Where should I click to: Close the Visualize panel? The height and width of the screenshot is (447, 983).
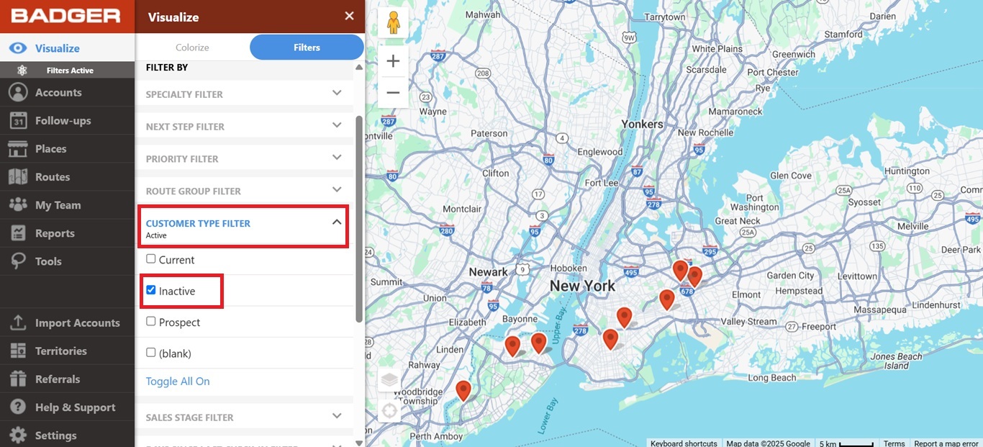tap(349, 16)
